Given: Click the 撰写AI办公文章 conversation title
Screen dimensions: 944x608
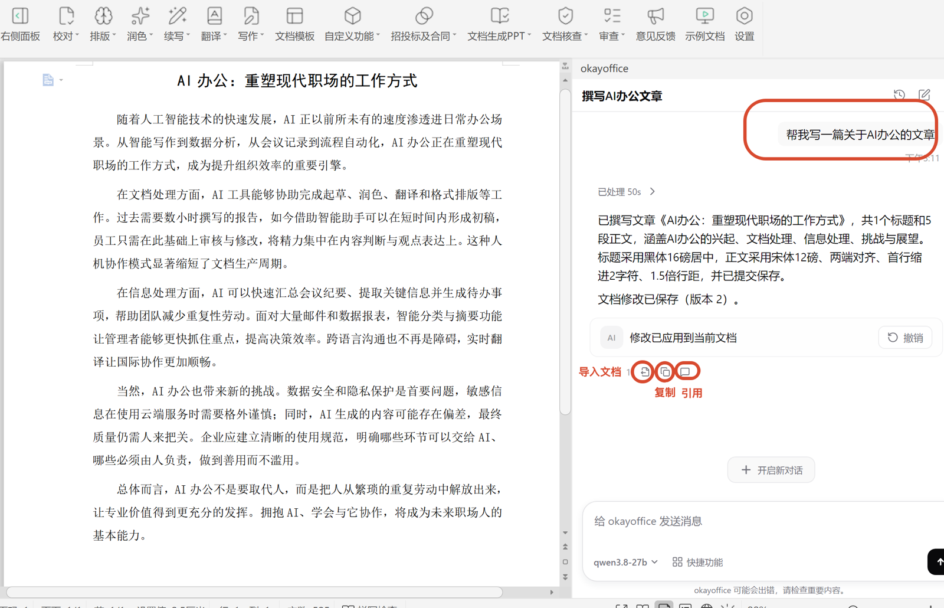Looking at the screenshot, I should point(622,96).
